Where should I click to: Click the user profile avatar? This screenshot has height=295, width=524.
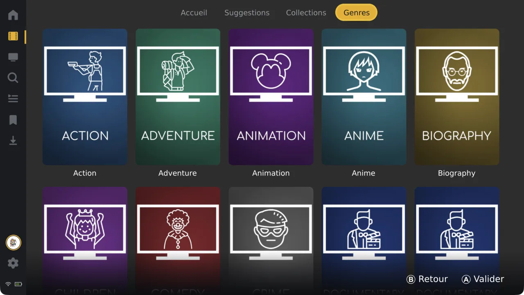(x=13, y=243)
